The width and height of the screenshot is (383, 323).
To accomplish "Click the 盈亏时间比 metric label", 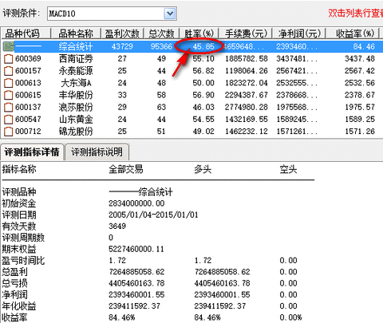I will [x=23, y=261].
